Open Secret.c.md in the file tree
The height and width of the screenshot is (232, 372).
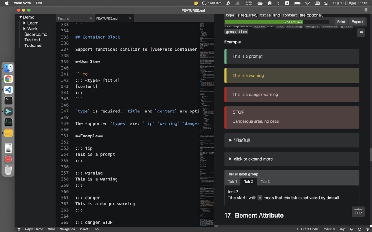36,34
